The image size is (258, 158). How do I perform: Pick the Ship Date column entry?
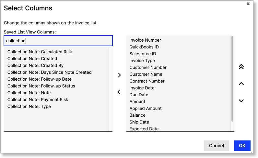pos(139,122)
